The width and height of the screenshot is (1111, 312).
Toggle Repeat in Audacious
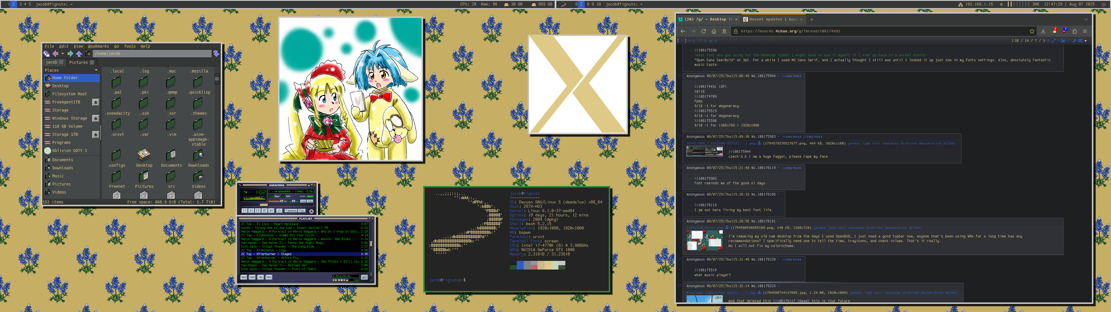pyautogui.click(x=302, y=211)
